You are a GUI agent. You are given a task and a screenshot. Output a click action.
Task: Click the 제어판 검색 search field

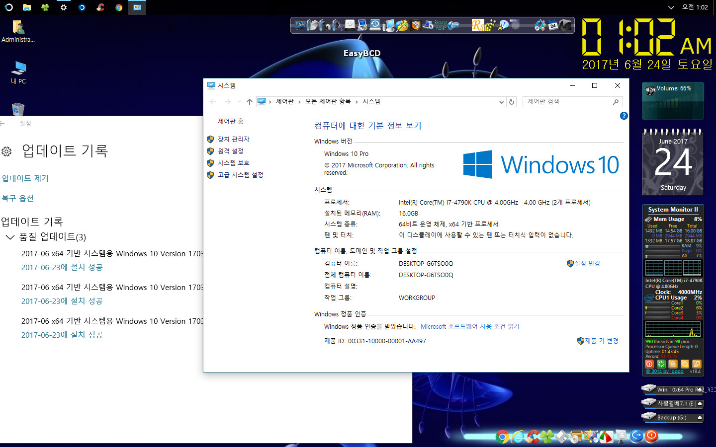click(x=572, y=102)
